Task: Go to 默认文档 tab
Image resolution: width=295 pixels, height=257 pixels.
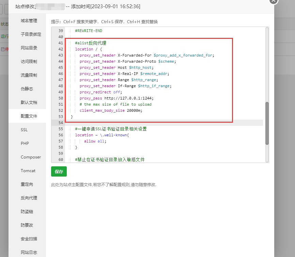Action: tap(29, 102)
